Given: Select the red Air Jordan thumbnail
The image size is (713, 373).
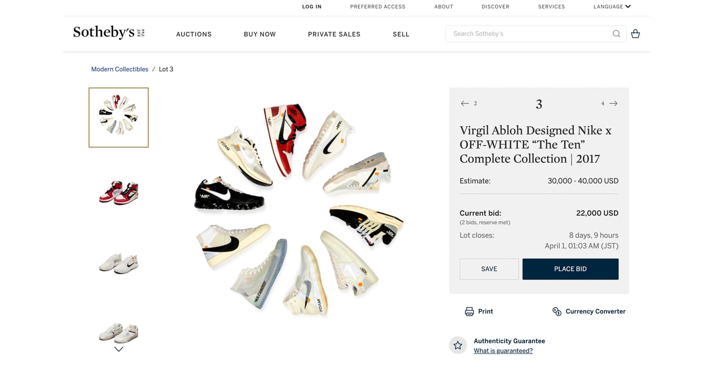Looking at the screenshot, I should tap(119, 192).
